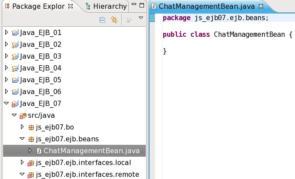Select the Java_EJB_03 project

point(41,56)
